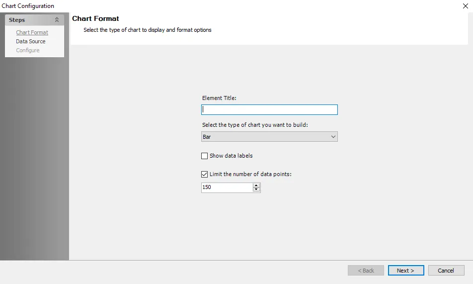Screen dimensions: 473x284
Task: Click inside the 150 data points field
Action: [x=227, y=188]
